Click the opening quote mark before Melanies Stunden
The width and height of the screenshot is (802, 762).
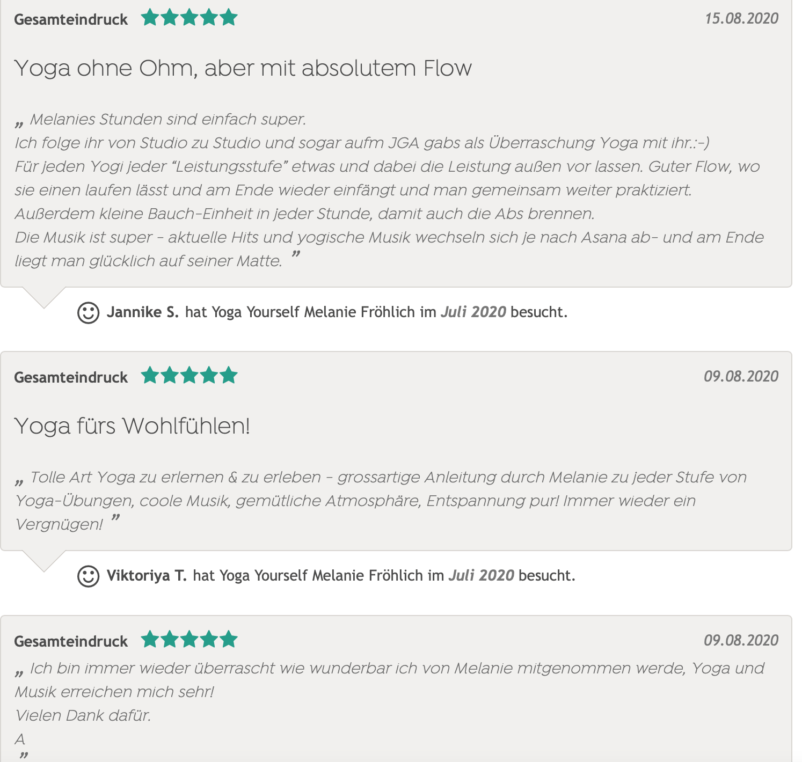click(x=20, y=123)
